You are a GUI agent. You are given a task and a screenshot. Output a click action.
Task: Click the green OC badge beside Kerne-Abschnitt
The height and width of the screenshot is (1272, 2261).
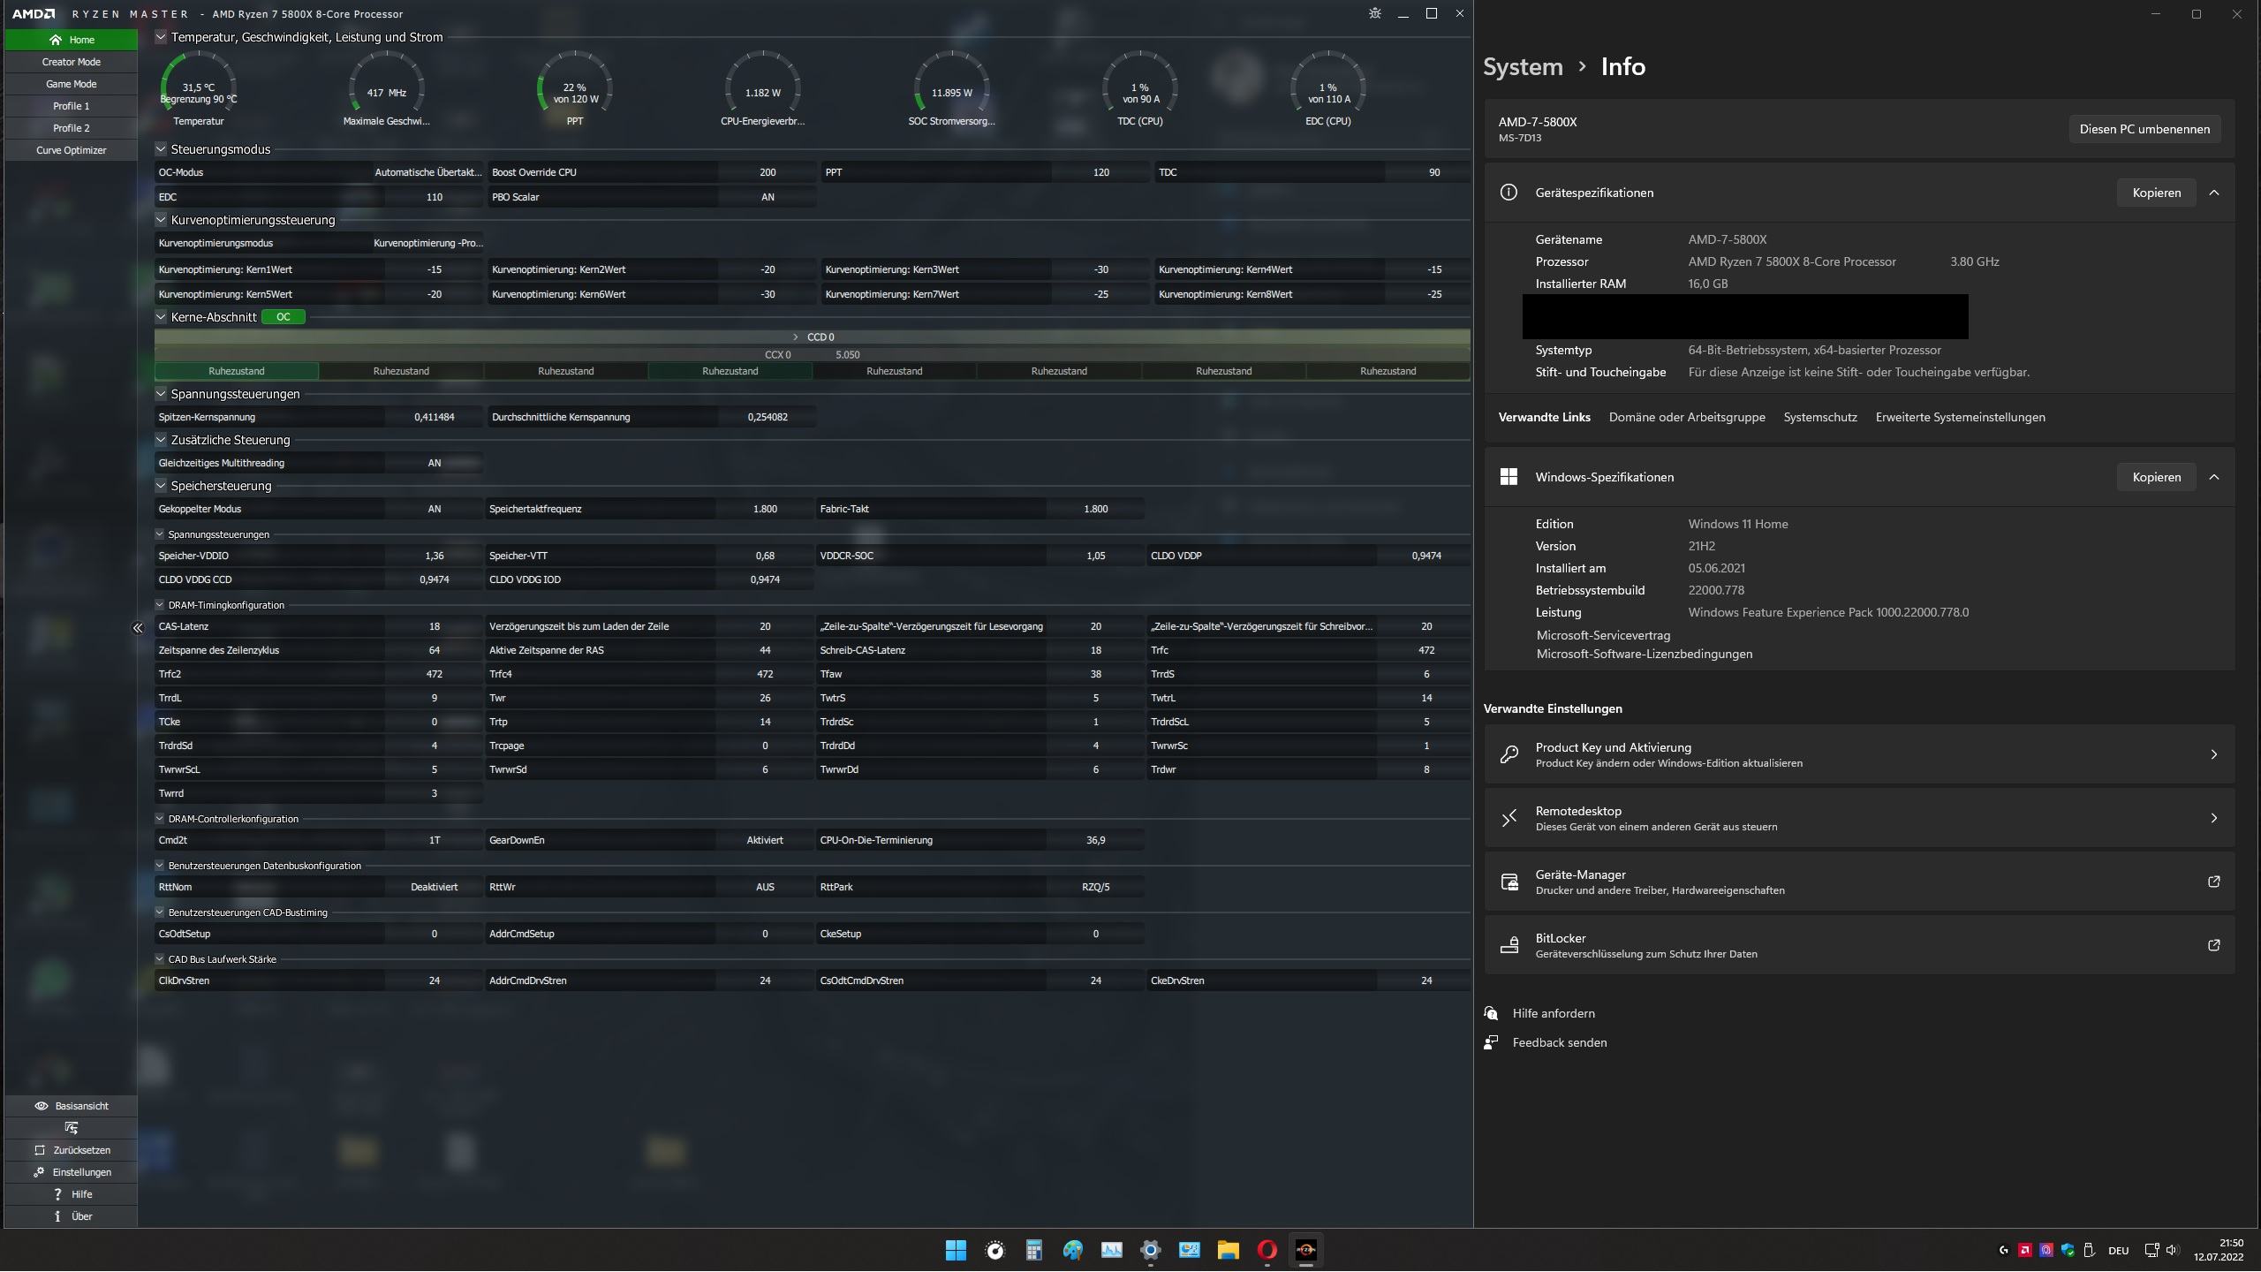[284, 317]
